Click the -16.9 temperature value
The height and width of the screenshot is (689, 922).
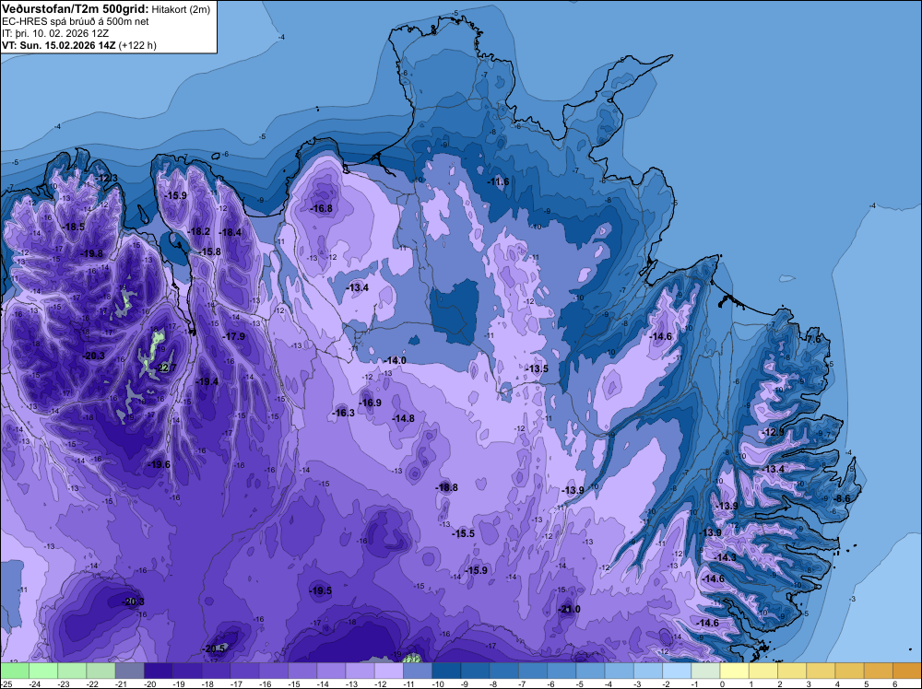(x=370, y=403)
